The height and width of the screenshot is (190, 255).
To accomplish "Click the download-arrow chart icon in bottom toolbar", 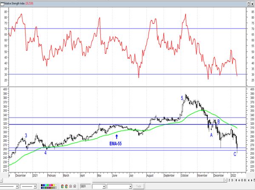I will pos(71,186).
